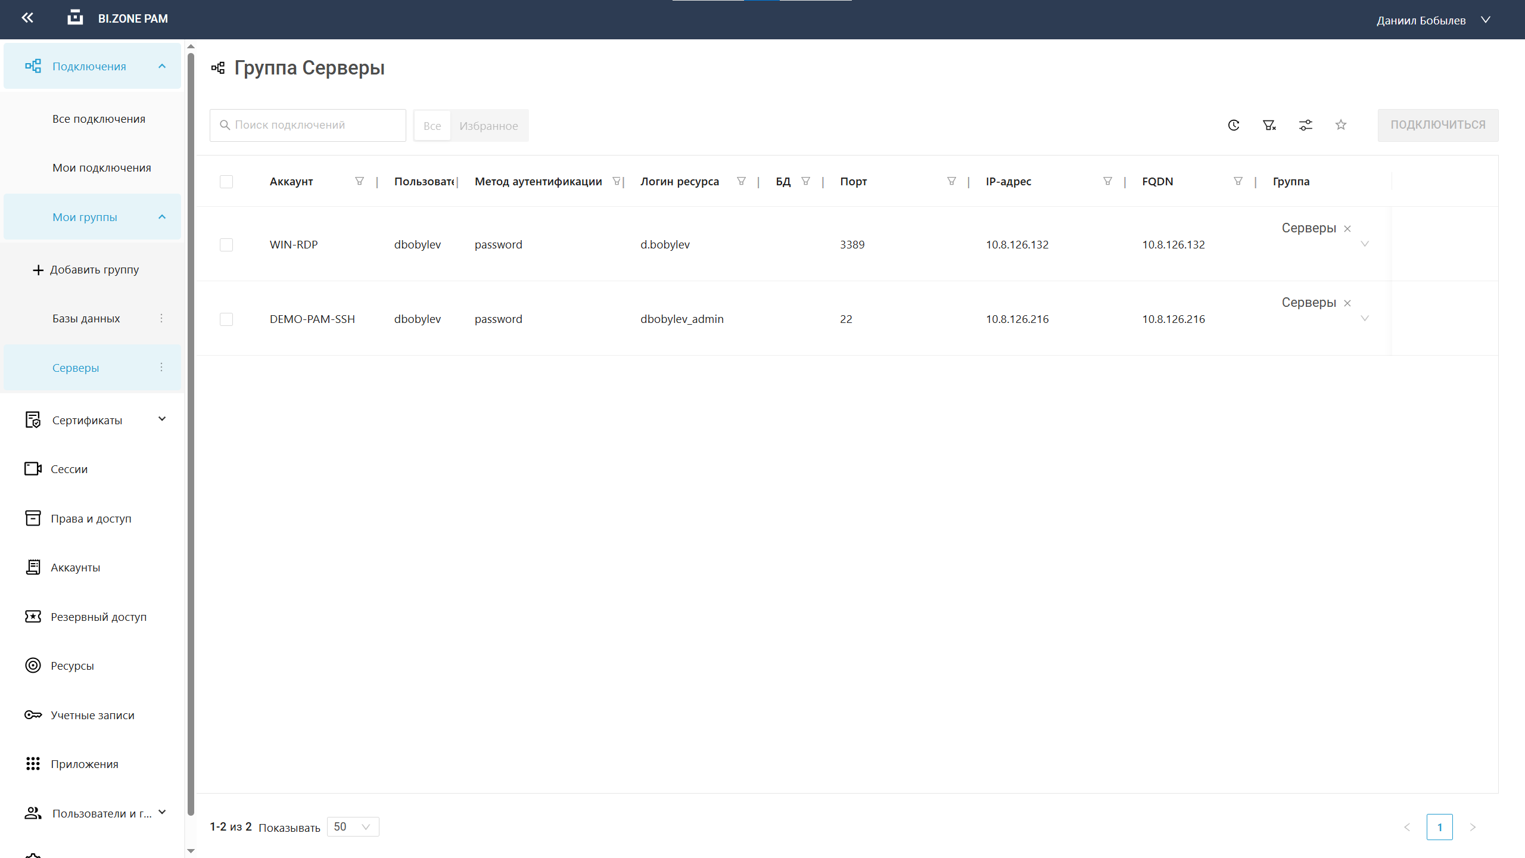The image size is (1525, 858).
Task: Check the DEMO-PAM-SSH row checkbox
Action: 226,319
